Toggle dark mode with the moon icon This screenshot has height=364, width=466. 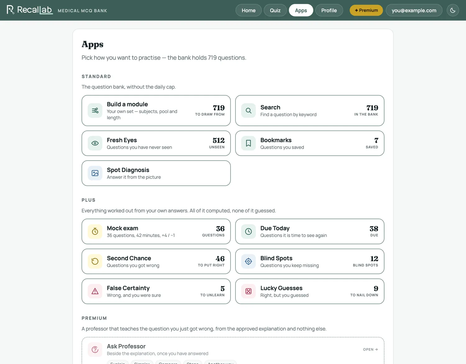(453, 10)
